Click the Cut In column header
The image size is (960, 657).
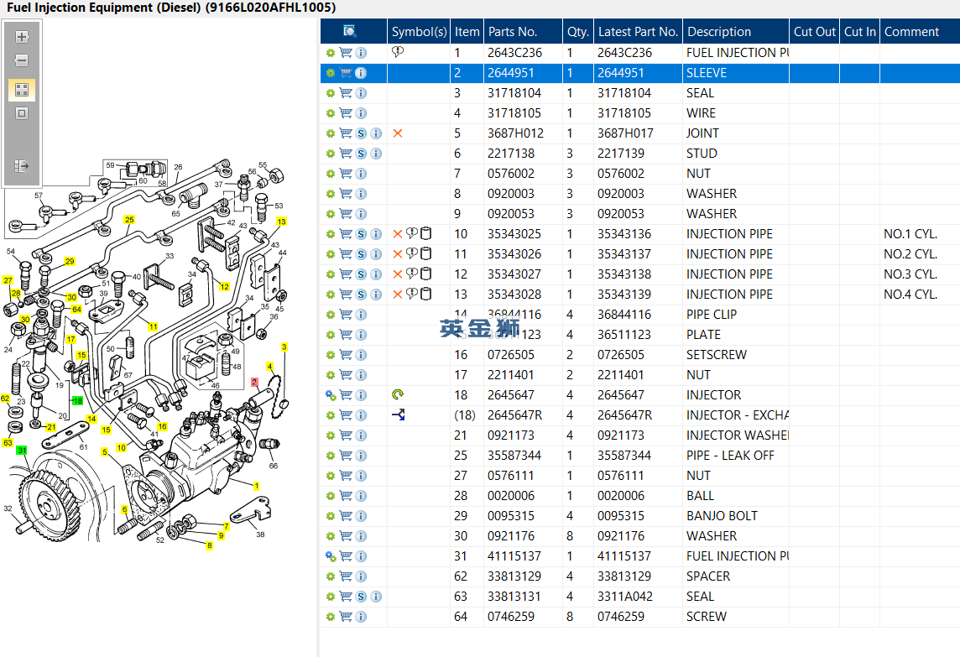coord(859,31)
